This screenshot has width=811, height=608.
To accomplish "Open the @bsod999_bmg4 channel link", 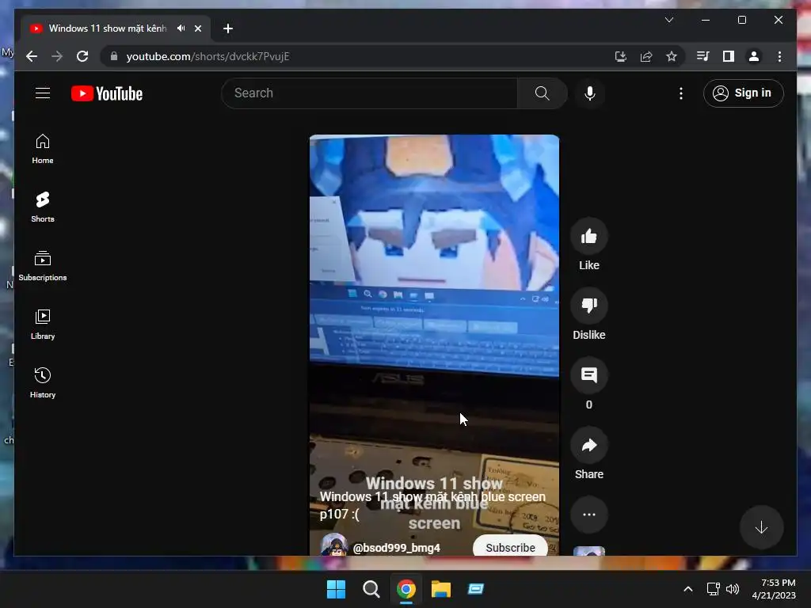I will point(396,548).
